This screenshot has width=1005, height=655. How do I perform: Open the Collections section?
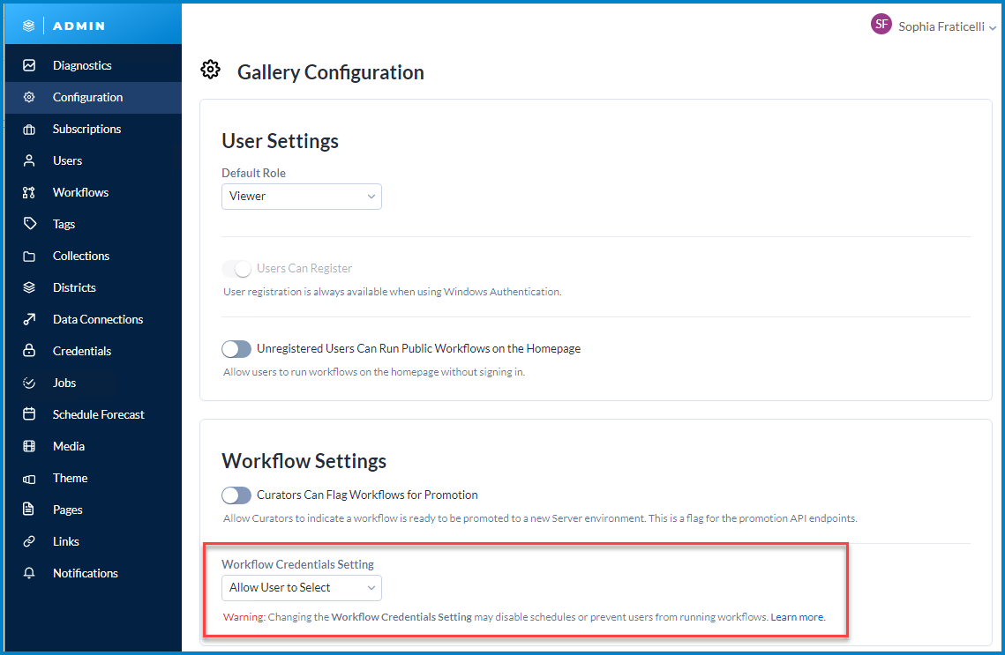click(30, 256)
